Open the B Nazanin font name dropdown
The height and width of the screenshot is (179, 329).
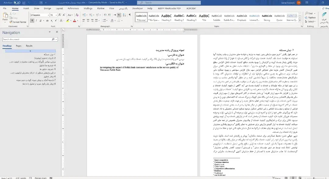[x=48, y=15]
